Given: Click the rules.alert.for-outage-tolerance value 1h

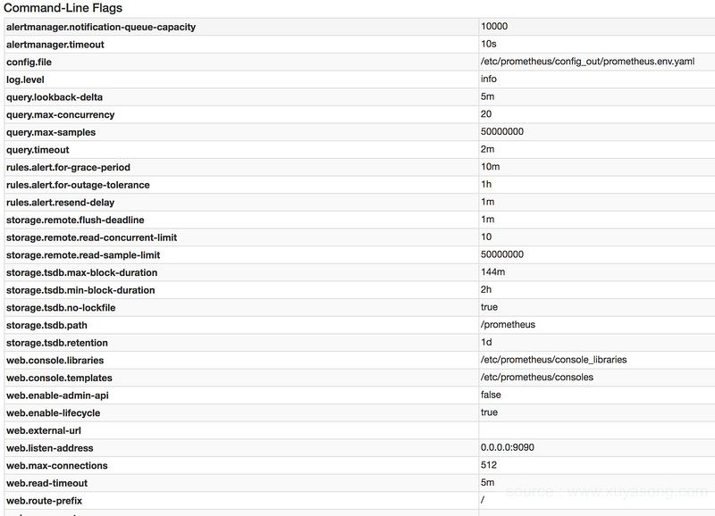Looking at the screenshot, I should [486, 185].
